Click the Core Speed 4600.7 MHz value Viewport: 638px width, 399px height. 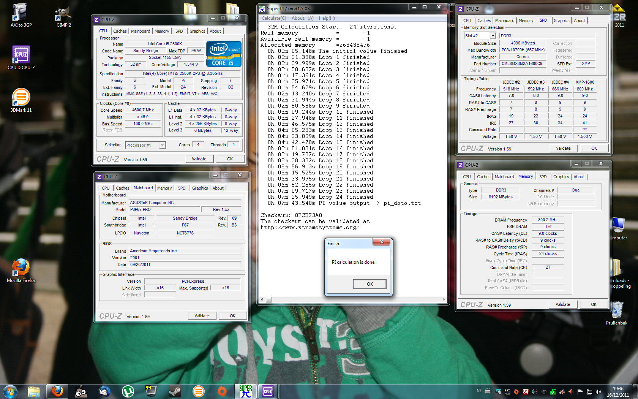pyautogui.click(x=143, y=110)
